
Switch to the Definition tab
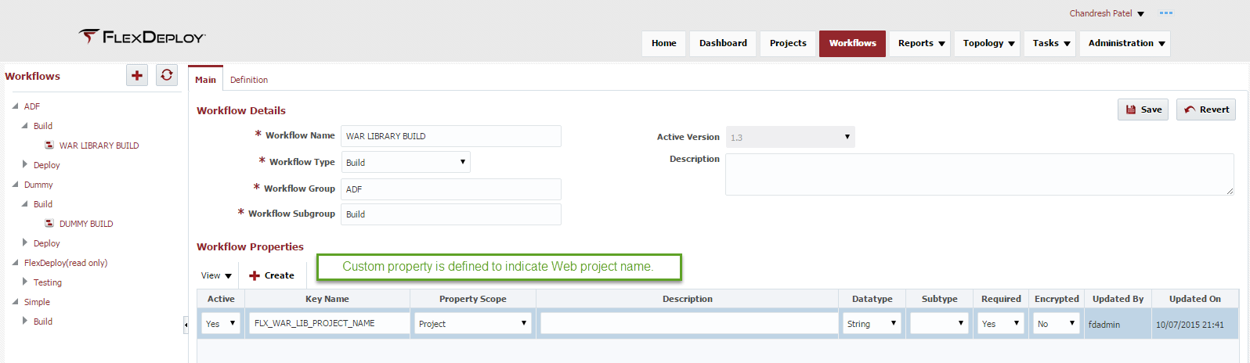coord(249,80)
